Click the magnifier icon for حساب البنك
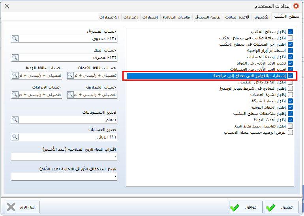This screenshot has height=216, width=304. [15, 57]
